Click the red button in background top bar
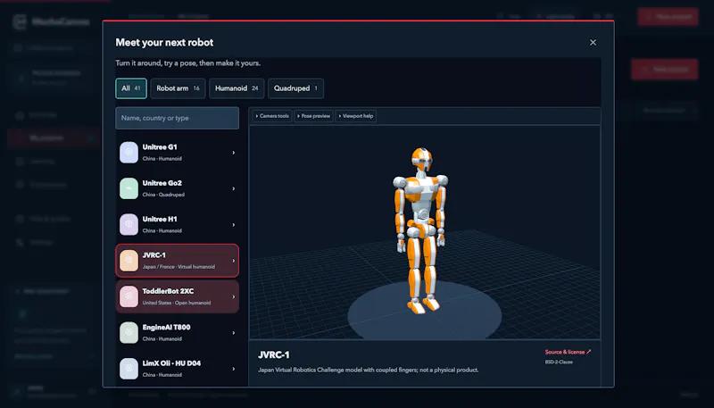714x408 pixels. pos(668,17)
